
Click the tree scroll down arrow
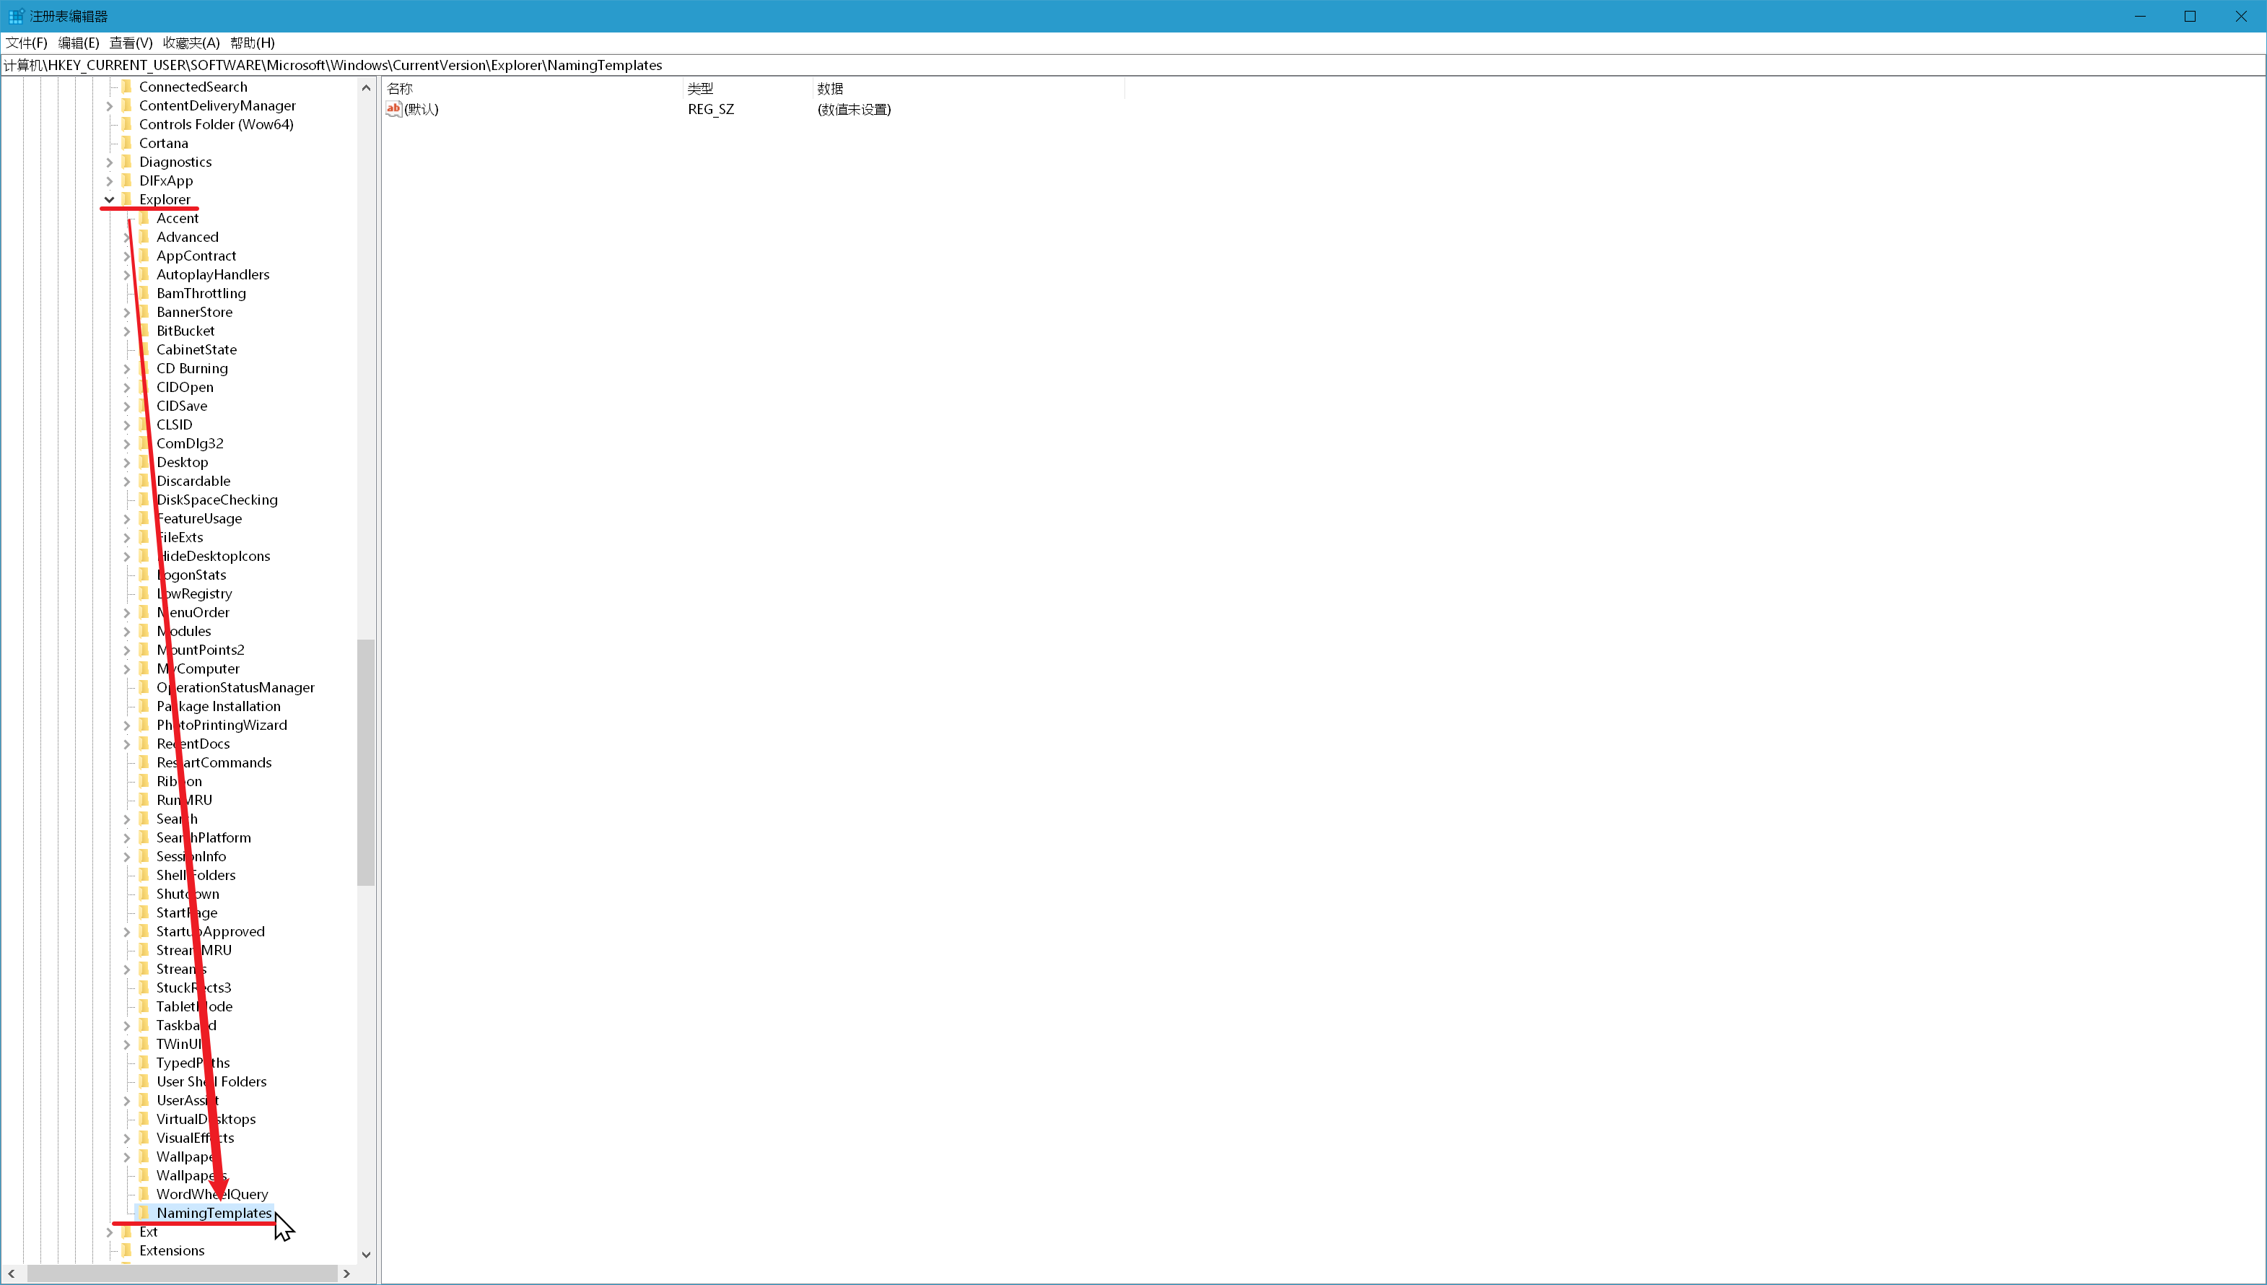(366, 1254)
